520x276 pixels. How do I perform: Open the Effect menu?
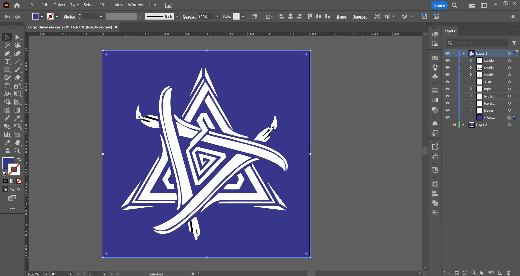coord(105,5)
